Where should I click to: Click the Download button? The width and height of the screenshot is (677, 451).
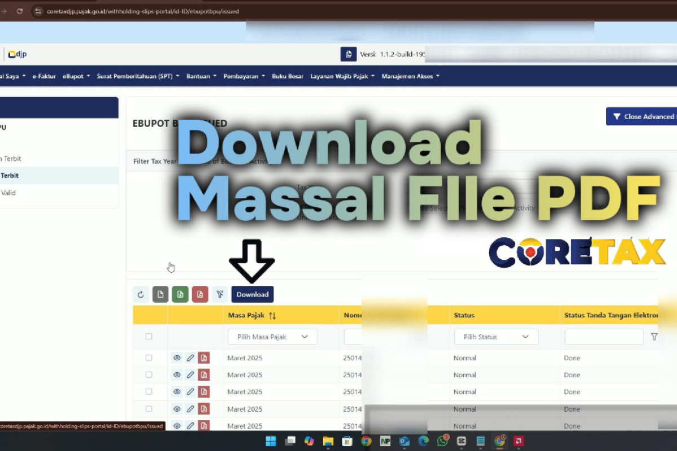tap(252, 294)
